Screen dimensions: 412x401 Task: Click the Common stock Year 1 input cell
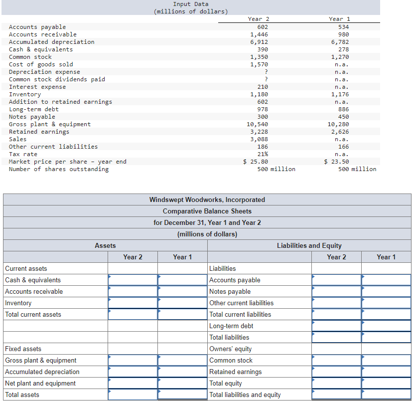tap(386, 360)
